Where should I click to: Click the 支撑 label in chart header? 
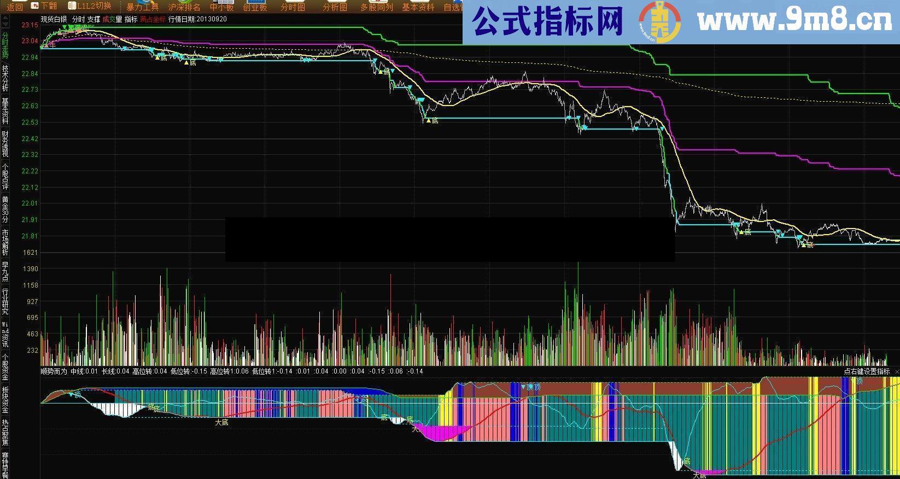pyautogui.click(x=93, y=19)
